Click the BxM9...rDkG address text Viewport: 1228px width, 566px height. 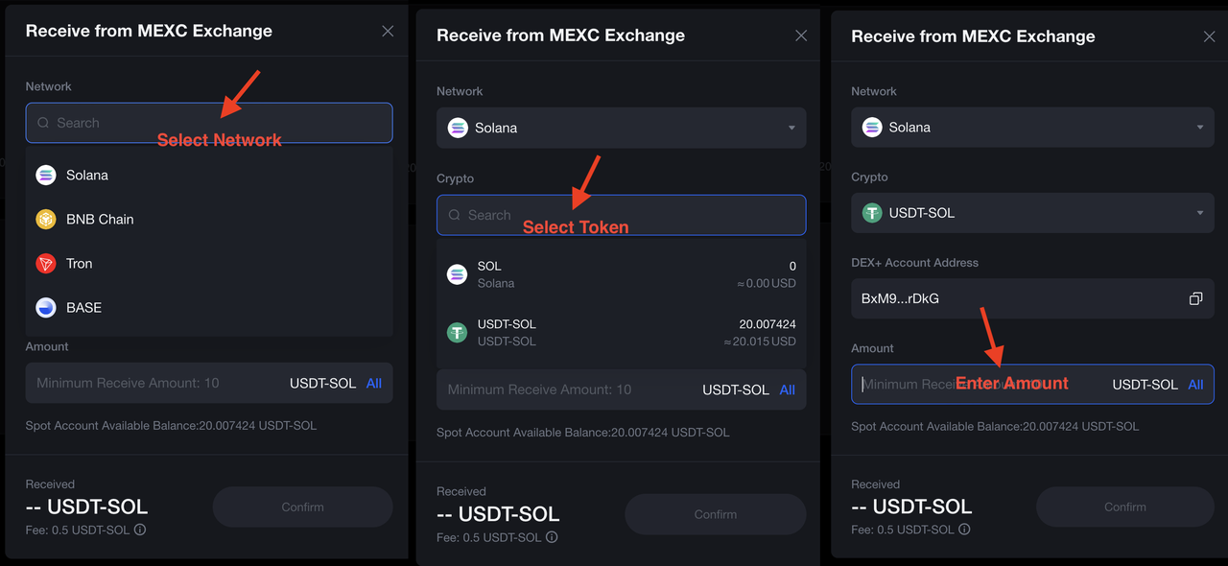click(900, 298)
